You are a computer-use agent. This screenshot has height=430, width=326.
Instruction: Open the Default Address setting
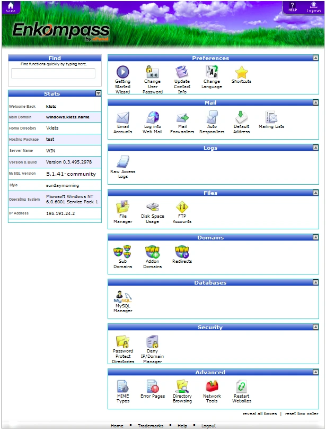(241, 122)
